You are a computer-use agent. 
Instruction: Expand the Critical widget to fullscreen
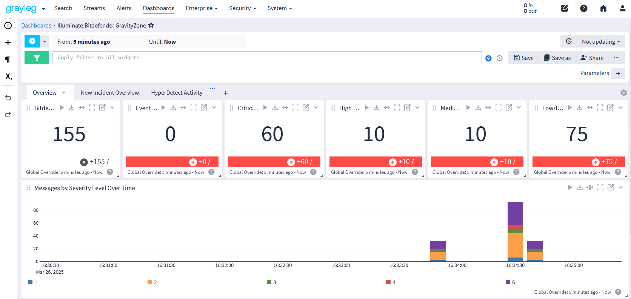[x=295, y=107]
